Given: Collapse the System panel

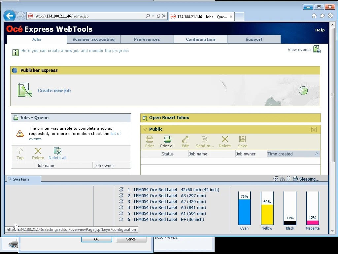Looking at the screenshot, I should tap(10, 179).
